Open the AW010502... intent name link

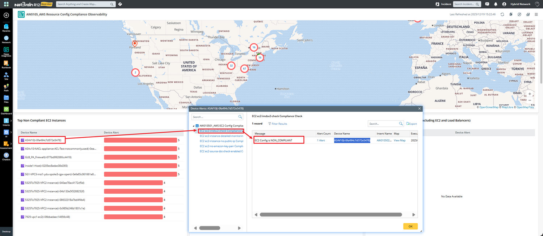tap(384, 140)
